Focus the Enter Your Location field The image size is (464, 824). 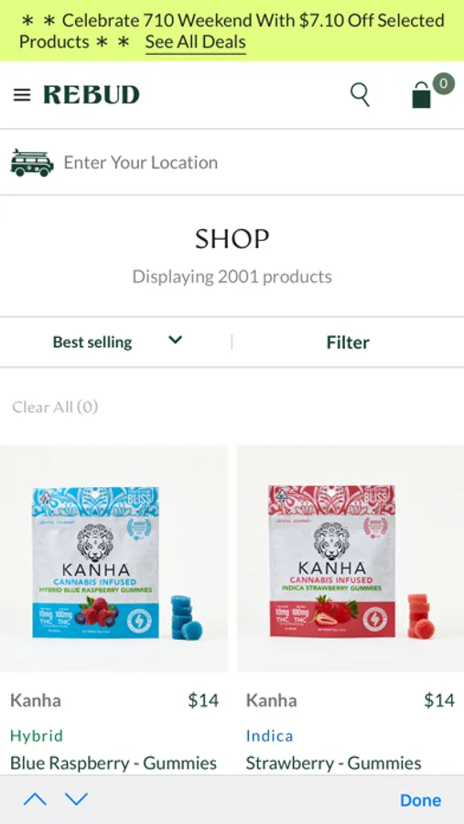232,162
